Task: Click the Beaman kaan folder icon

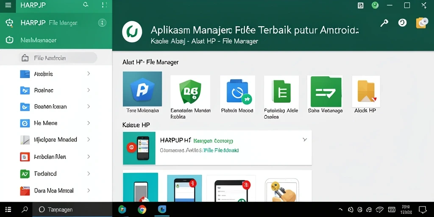Action: pos(25,106)
